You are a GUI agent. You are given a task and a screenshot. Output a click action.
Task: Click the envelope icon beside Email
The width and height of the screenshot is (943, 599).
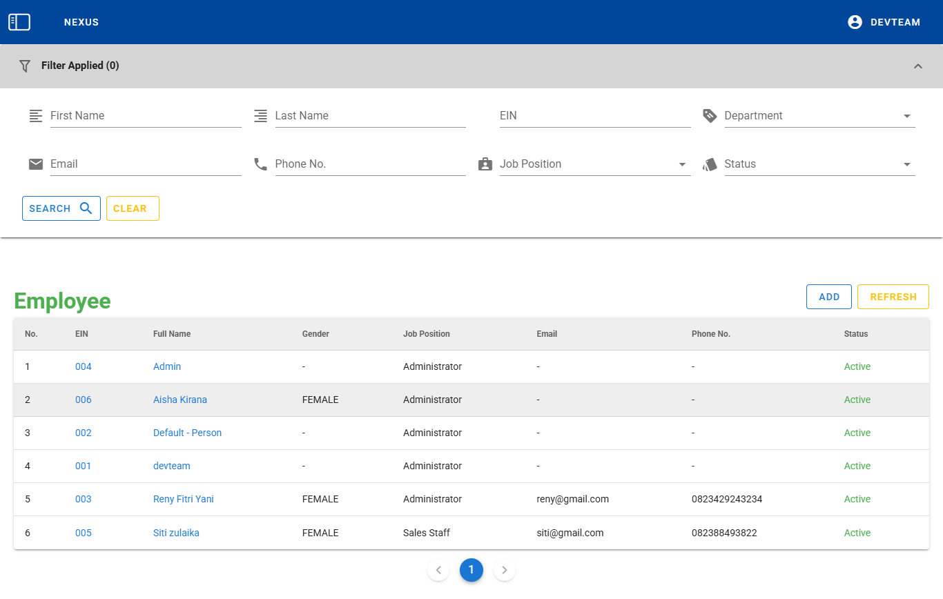36,164
